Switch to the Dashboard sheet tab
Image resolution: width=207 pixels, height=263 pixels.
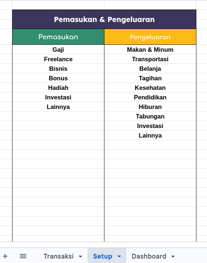click(149, 256)
